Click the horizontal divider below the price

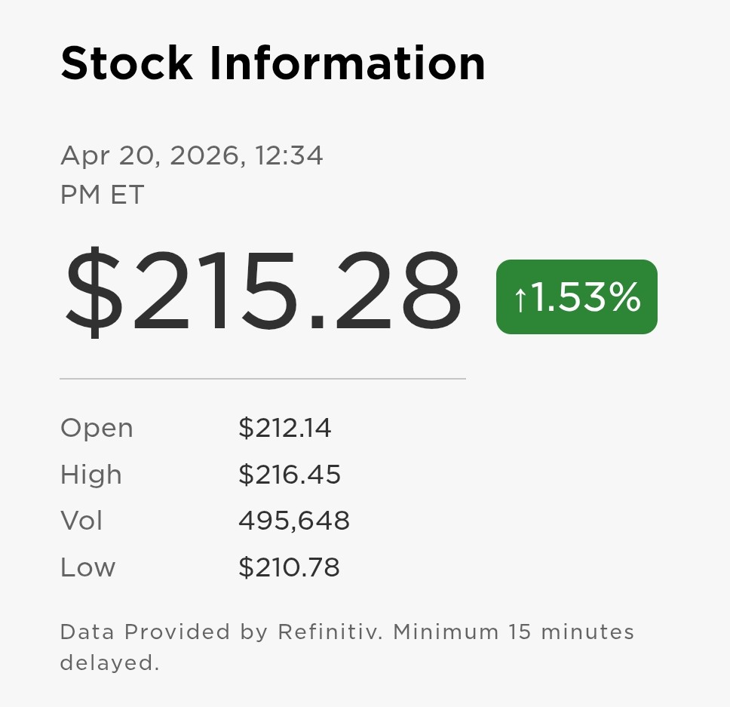click(262, 378)
